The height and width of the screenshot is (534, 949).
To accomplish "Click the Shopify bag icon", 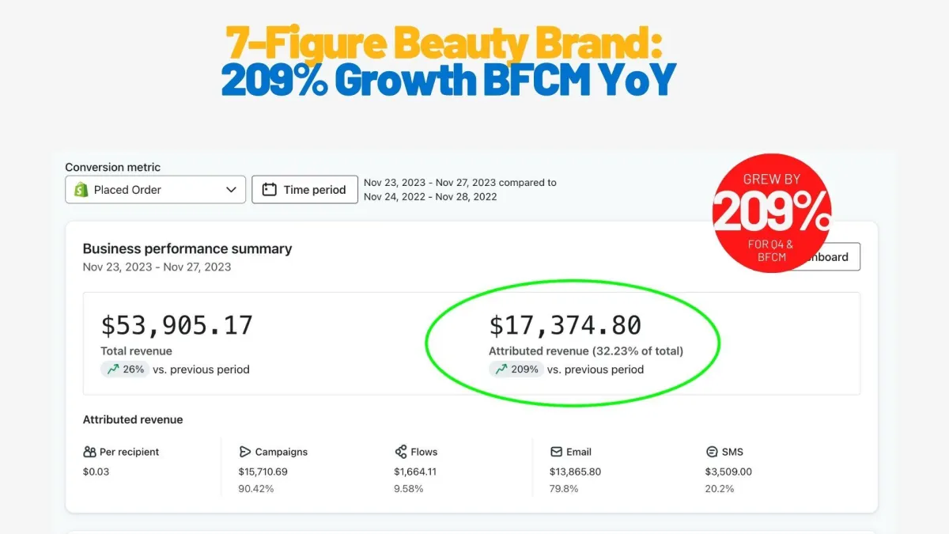I will (x=80, y=190).
